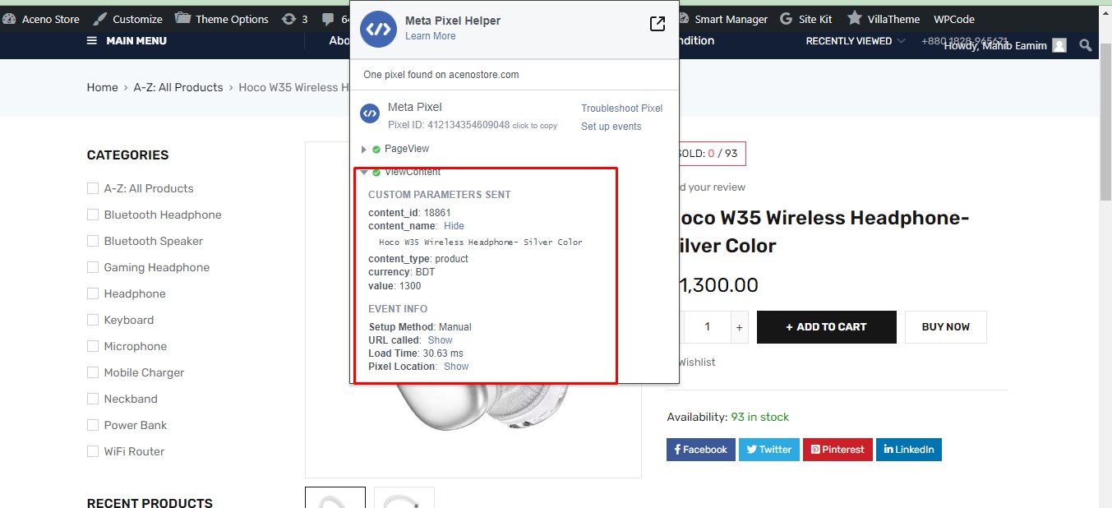
Task: Open the WPCode admin bar menu
Action: [x=953, y=19]
